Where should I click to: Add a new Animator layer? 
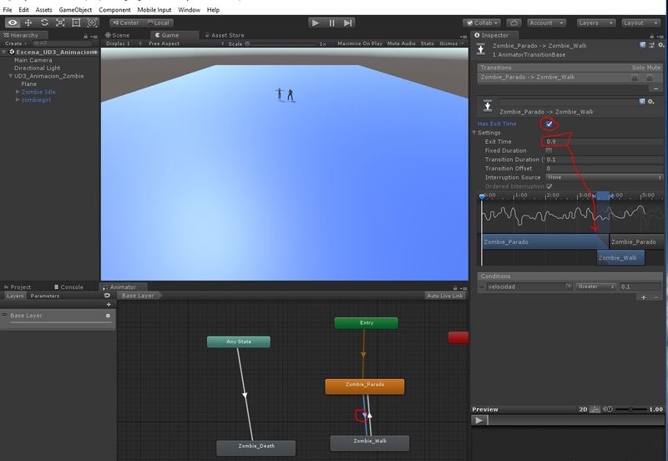[109, 304]
